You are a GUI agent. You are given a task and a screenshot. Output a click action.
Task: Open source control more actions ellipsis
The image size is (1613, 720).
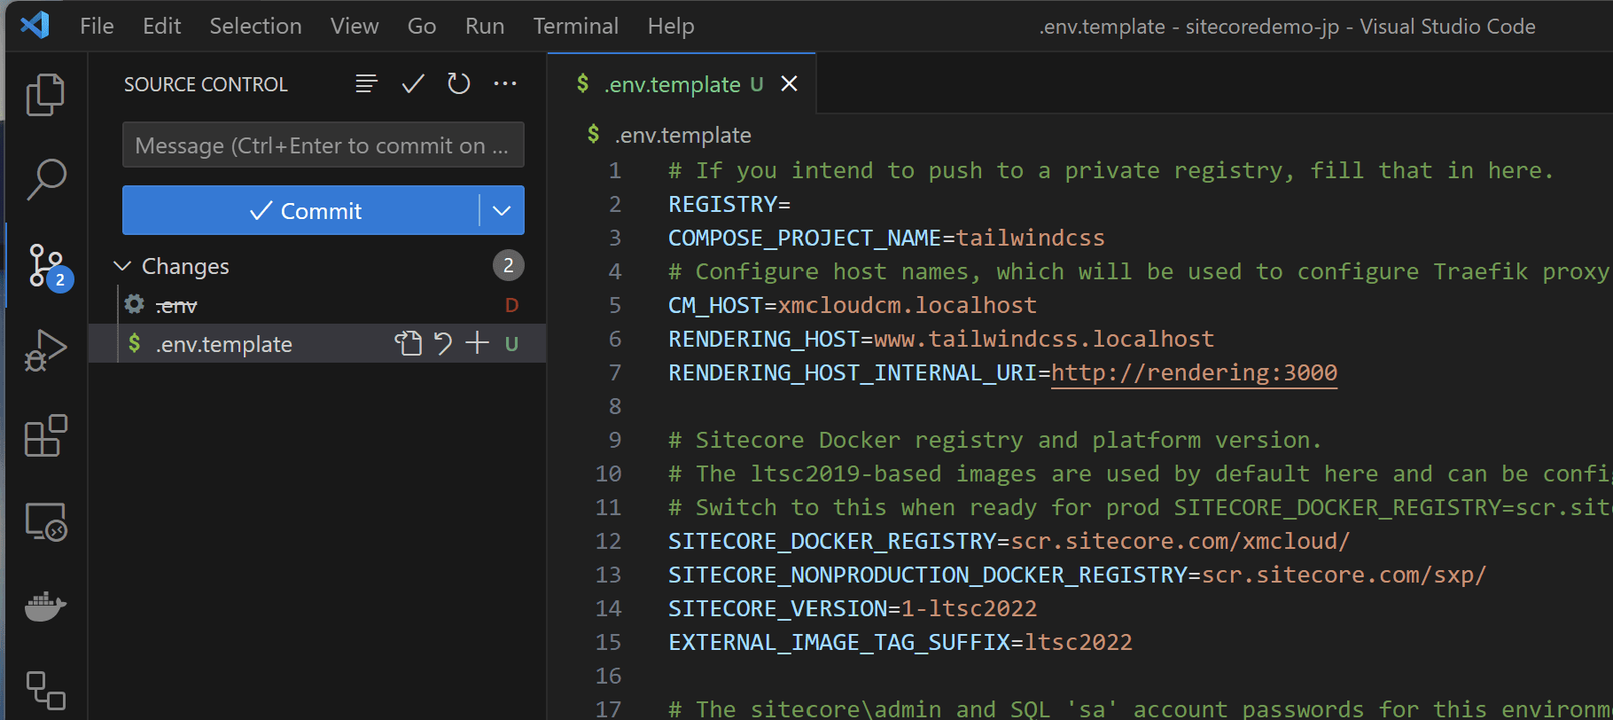point(505,84)
